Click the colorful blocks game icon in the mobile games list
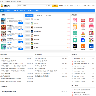Image resolution: width=96 pixels, height=96 pixels. pyautogui.click(x=32, y=23)
